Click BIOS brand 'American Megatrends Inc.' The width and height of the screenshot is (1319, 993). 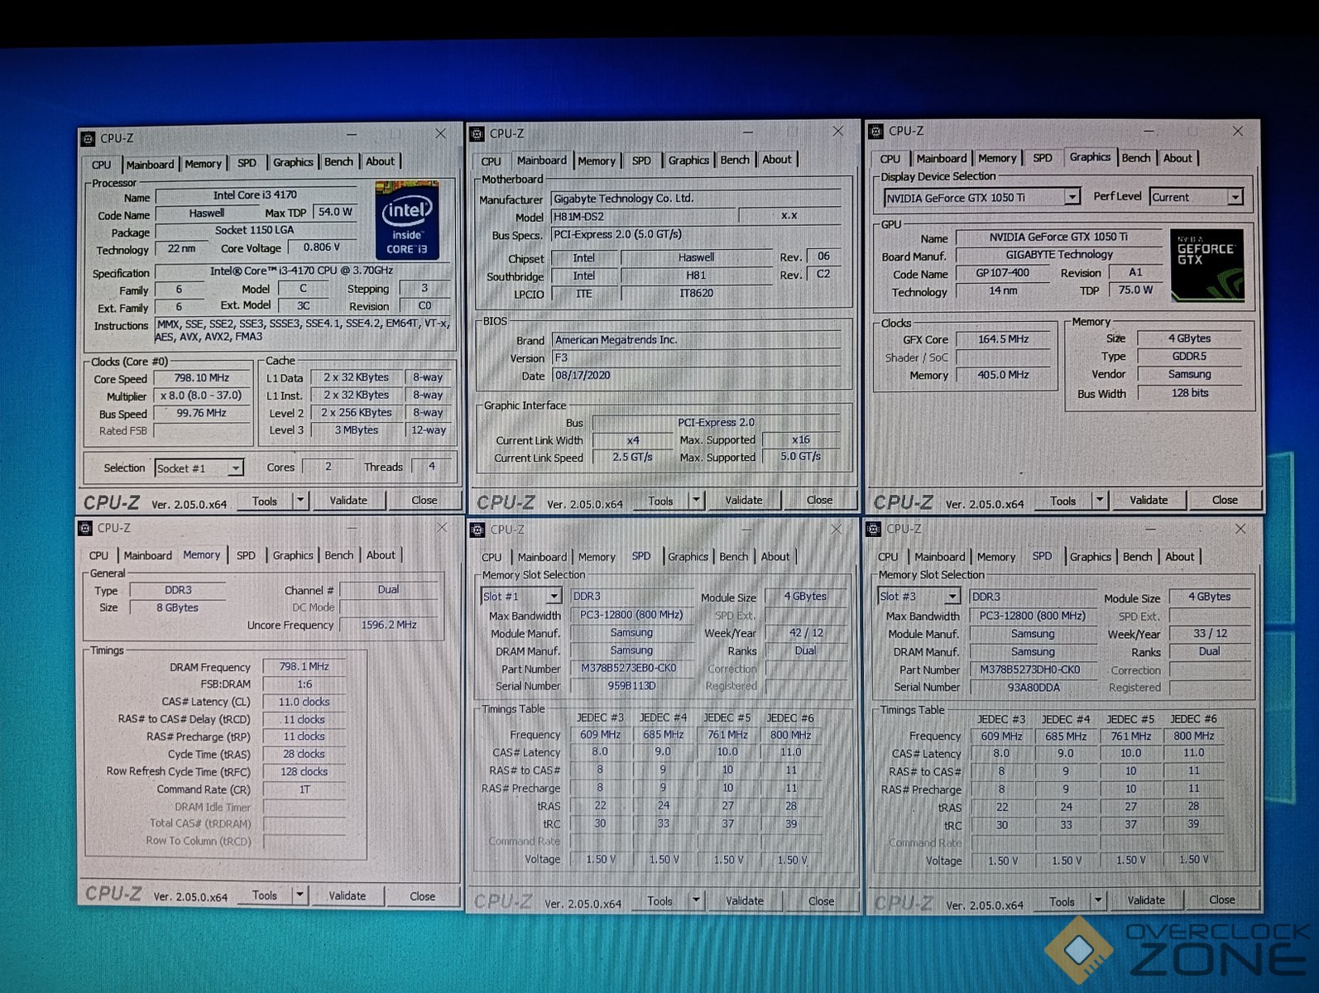coord(696,340)
